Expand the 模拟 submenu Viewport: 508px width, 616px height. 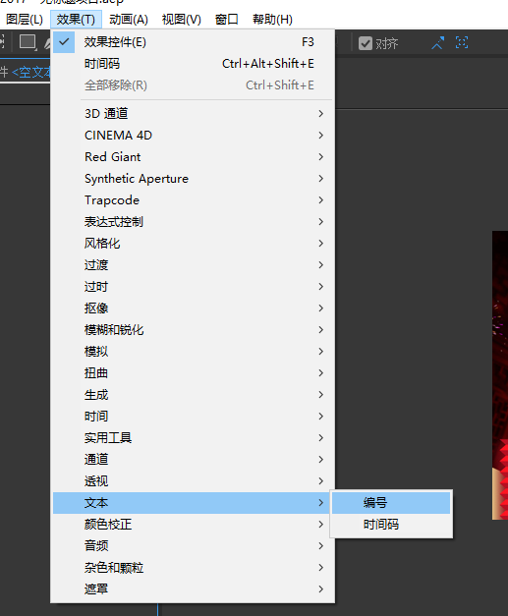(x=193, y=351)
